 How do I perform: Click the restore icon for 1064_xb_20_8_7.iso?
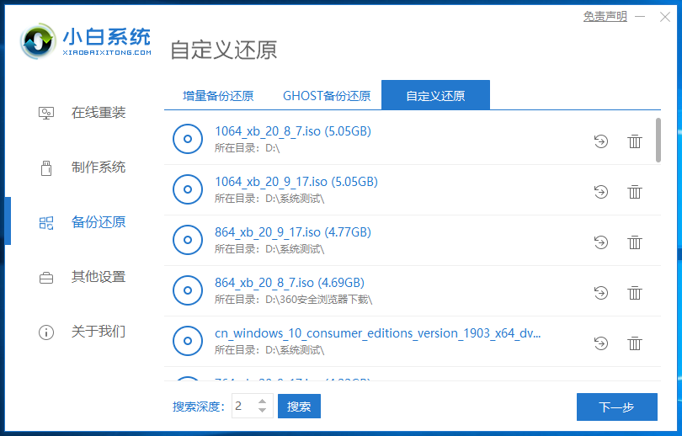[600, 141]
